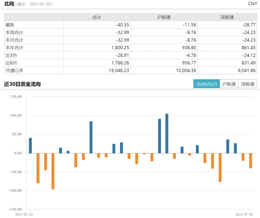Click the first blue bar at 2023-05-22
The width and height of the screenshot is (260, 218).
point(30,145)
